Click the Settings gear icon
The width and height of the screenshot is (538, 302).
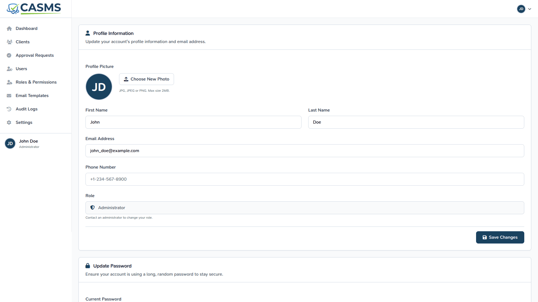(9, 122)
